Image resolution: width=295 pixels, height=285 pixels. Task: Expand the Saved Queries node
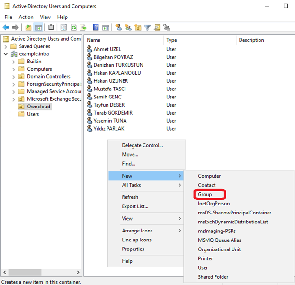[x=6, y=47]
